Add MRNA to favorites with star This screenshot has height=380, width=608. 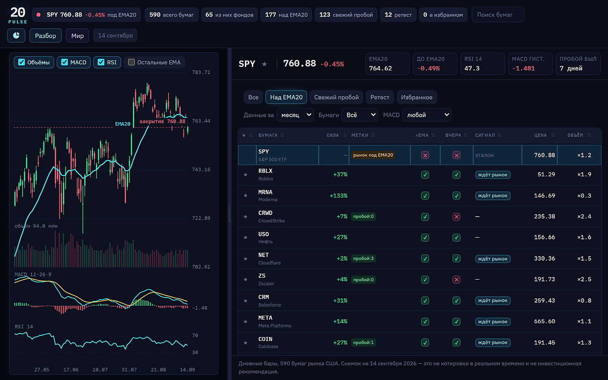coord(245,195)
